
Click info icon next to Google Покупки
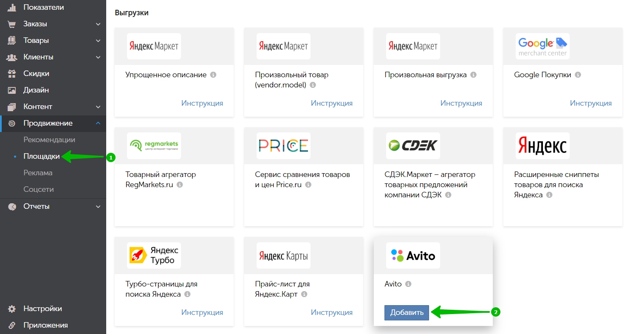pos(578,75)
